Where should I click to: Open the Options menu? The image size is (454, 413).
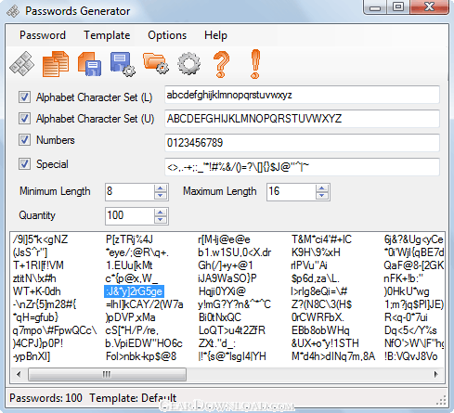[167, 35]
